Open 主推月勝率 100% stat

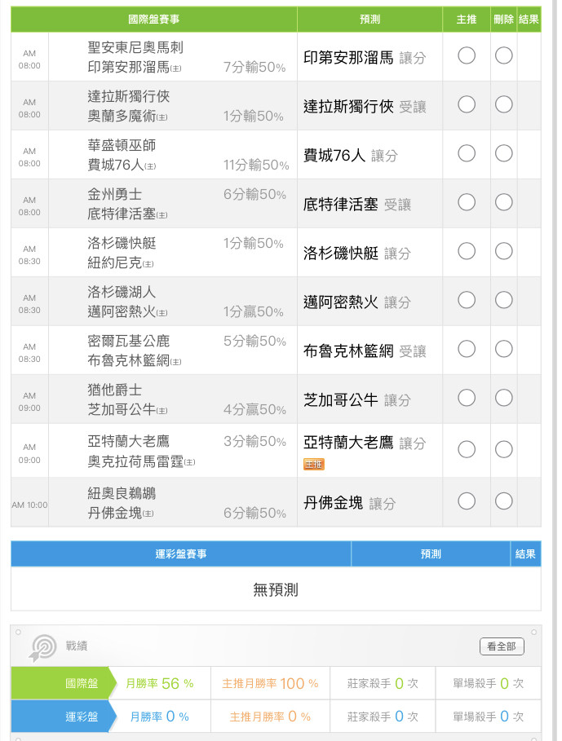(x=270, y=683)
